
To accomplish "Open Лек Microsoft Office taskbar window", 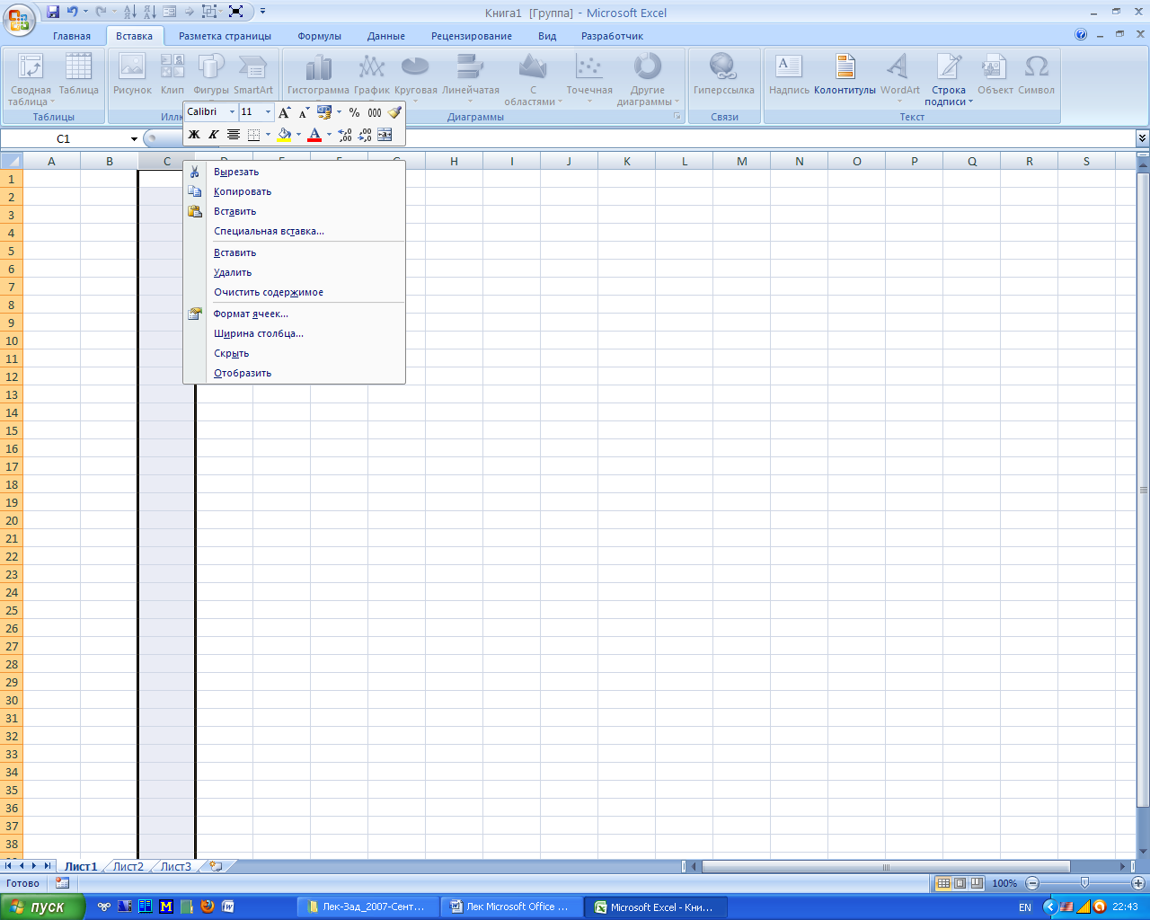I will pos(512,907).
